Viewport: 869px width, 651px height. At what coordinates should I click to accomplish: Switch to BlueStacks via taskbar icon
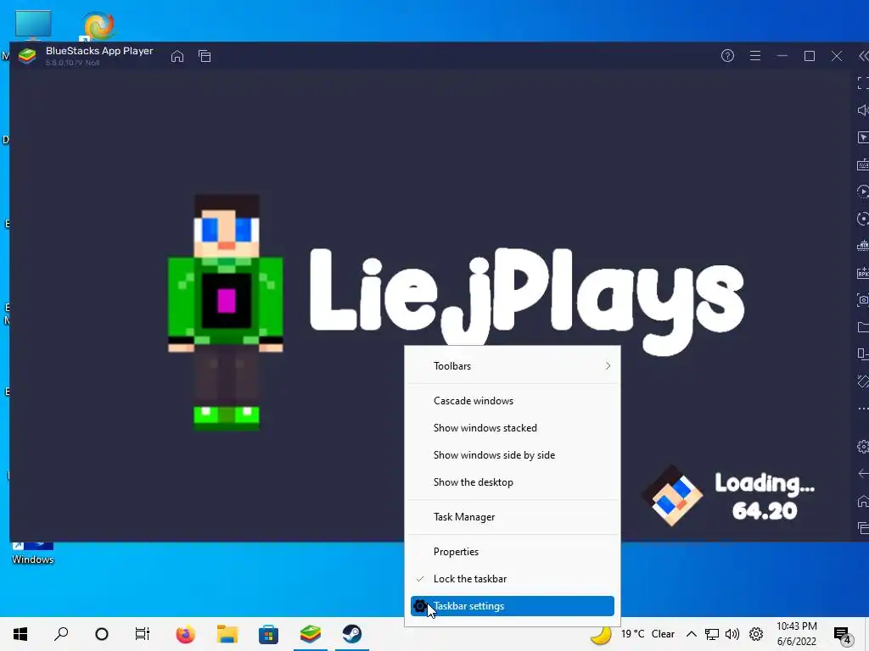(x=311, y=634)
